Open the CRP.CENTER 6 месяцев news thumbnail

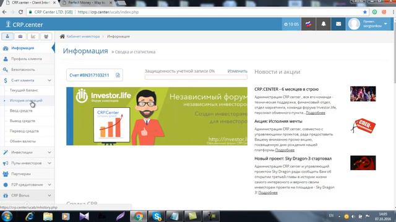coord(363,94)
